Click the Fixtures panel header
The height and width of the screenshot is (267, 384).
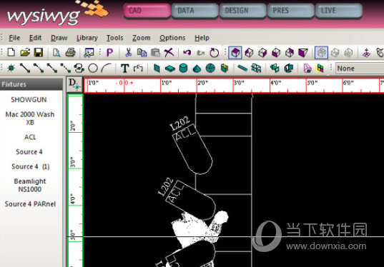tap(31, 84)
